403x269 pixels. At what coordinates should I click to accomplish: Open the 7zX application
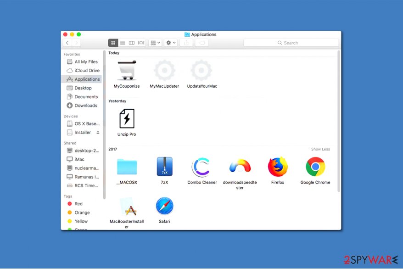164,167
